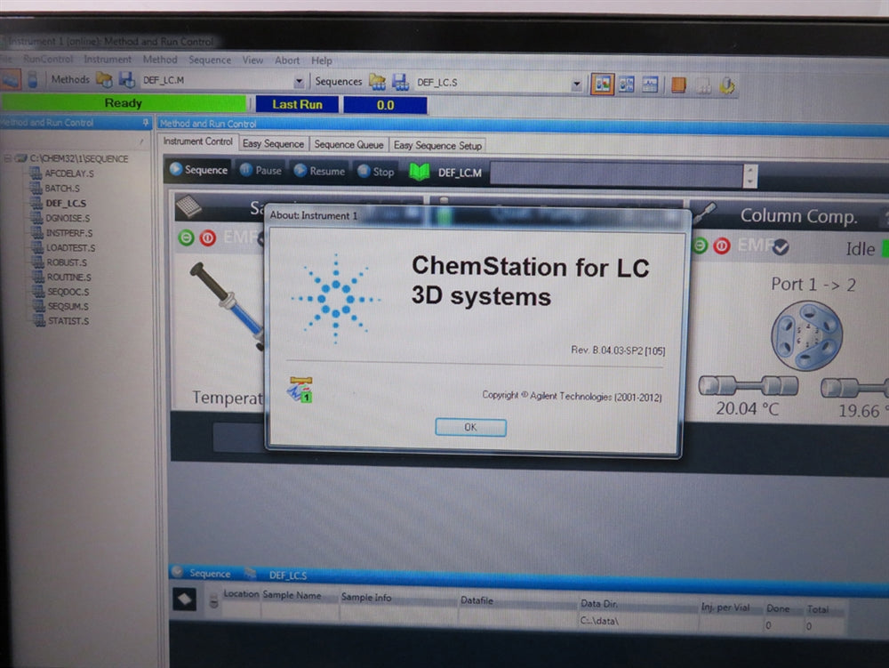This screenshot has width=889, height=668.
Task: Click the sampler red power-off icon
Action: click(x=208, y=237)
